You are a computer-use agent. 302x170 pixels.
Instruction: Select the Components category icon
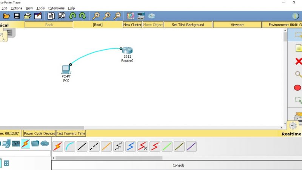tap(16, 144)
